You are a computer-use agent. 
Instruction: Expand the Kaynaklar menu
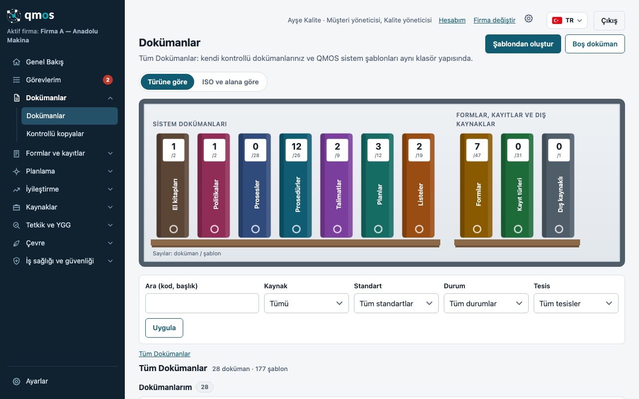(x=110, y=207)
